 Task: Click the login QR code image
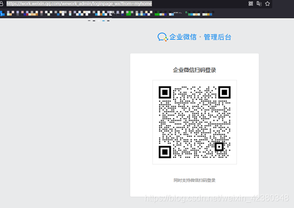click(195, 122)
